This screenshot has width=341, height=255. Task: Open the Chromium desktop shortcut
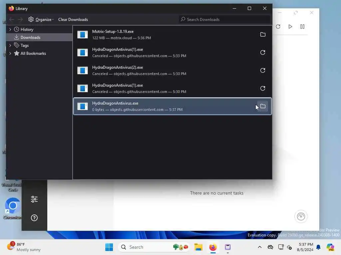[x=12, y=208]
